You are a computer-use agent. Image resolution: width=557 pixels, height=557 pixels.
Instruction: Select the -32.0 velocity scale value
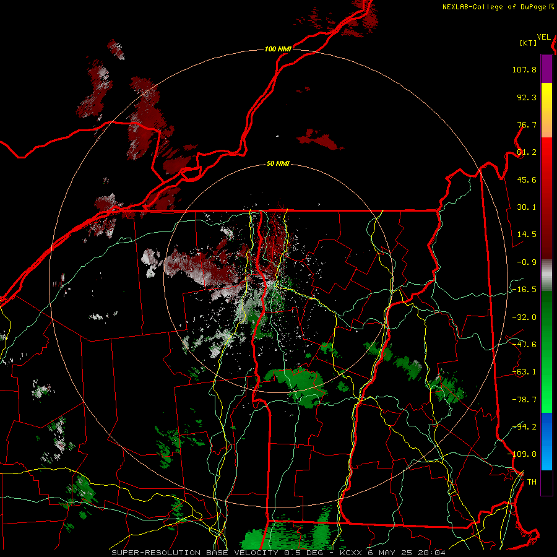(x=524, y=317)
